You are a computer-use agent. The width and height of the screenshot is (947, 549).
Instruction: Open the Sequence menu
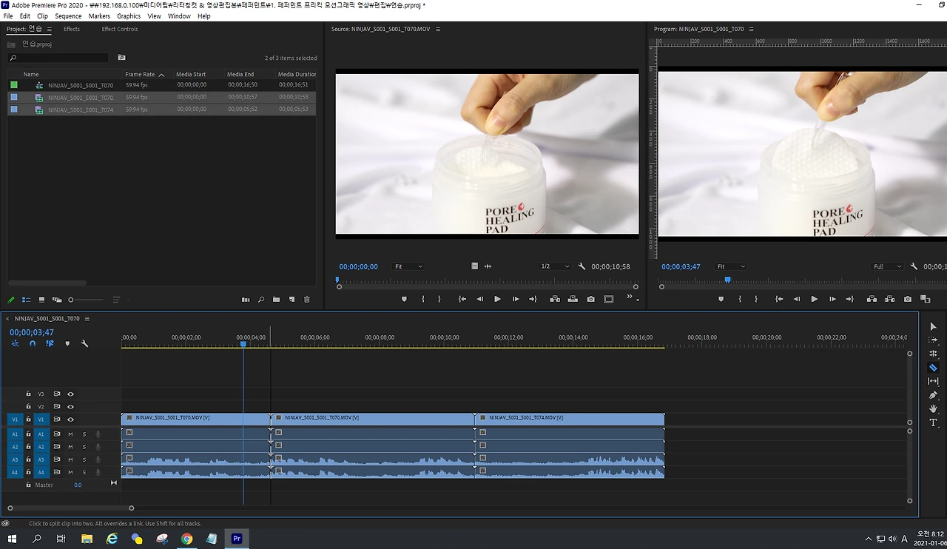pyautogui.click(x=68, y=16)
